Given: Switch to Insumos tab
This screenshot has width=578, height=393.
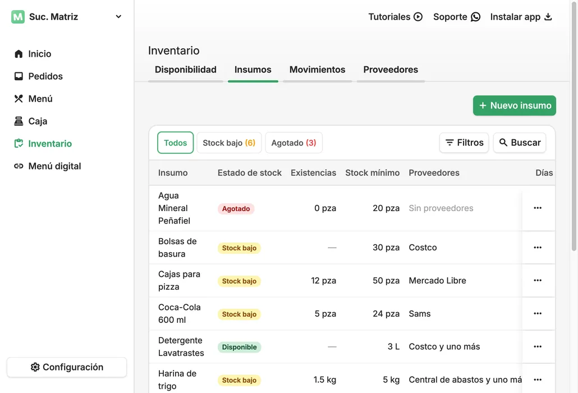Looking at the screenshot, I should tap(253, 70).
